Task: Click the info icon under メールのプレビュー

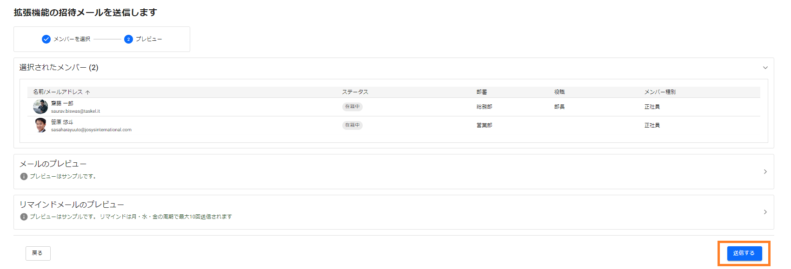Action: click(24, 176)
